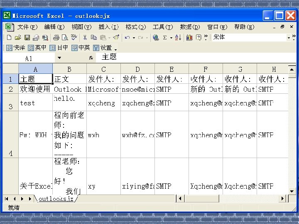The height and width of the screenshot is (224, 299).
Task: Open the Name Box dropdown arrow
Action: tap(59, 58)
